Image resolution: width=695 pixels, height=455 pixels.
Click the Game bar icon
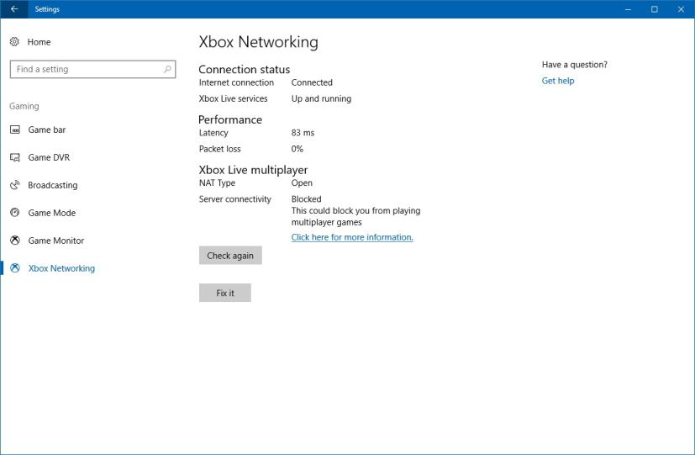tap(15, 130)
